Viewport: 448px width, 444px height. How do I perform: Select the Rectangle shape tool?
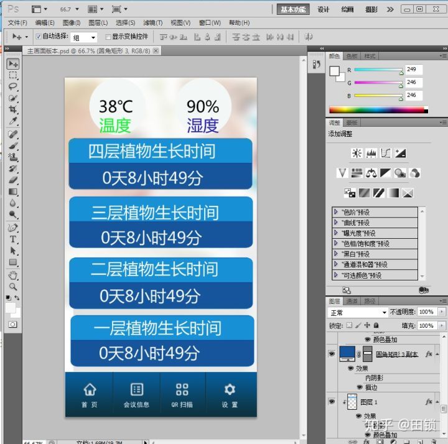(x=13, y=262)
